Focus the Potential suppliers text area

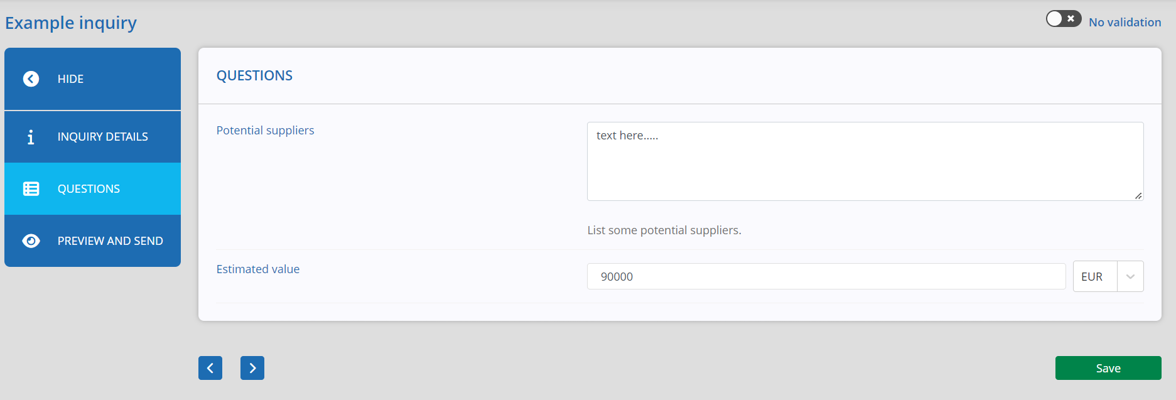pyautogui.click(x=865, y=161)
